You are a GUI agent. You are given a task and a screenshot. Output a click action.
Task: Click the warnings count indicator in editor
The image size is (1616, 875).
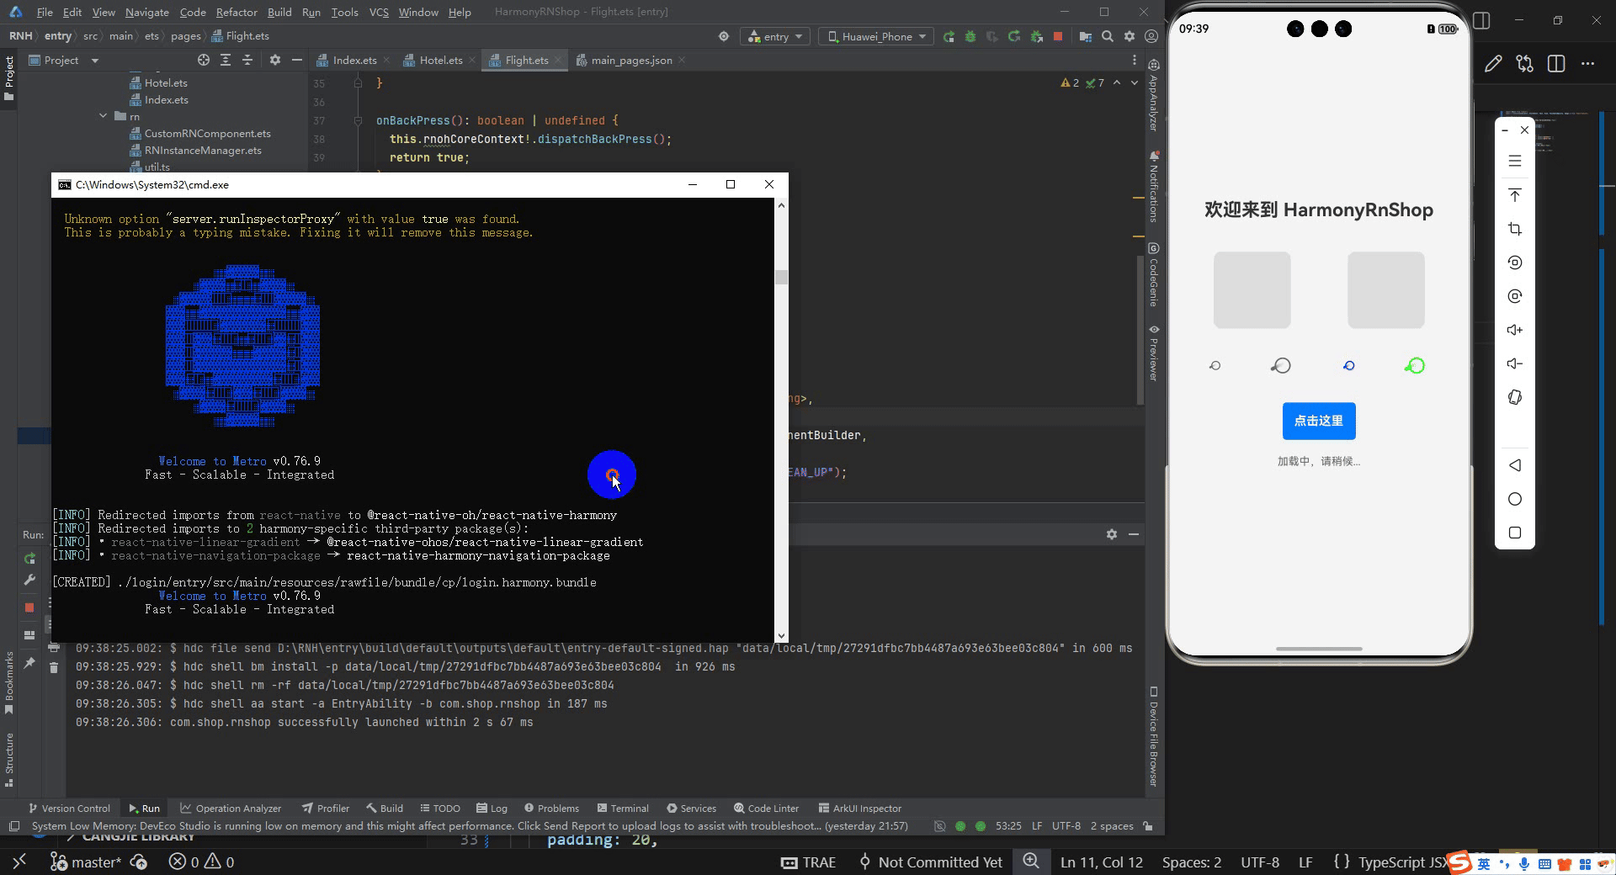1070,82
